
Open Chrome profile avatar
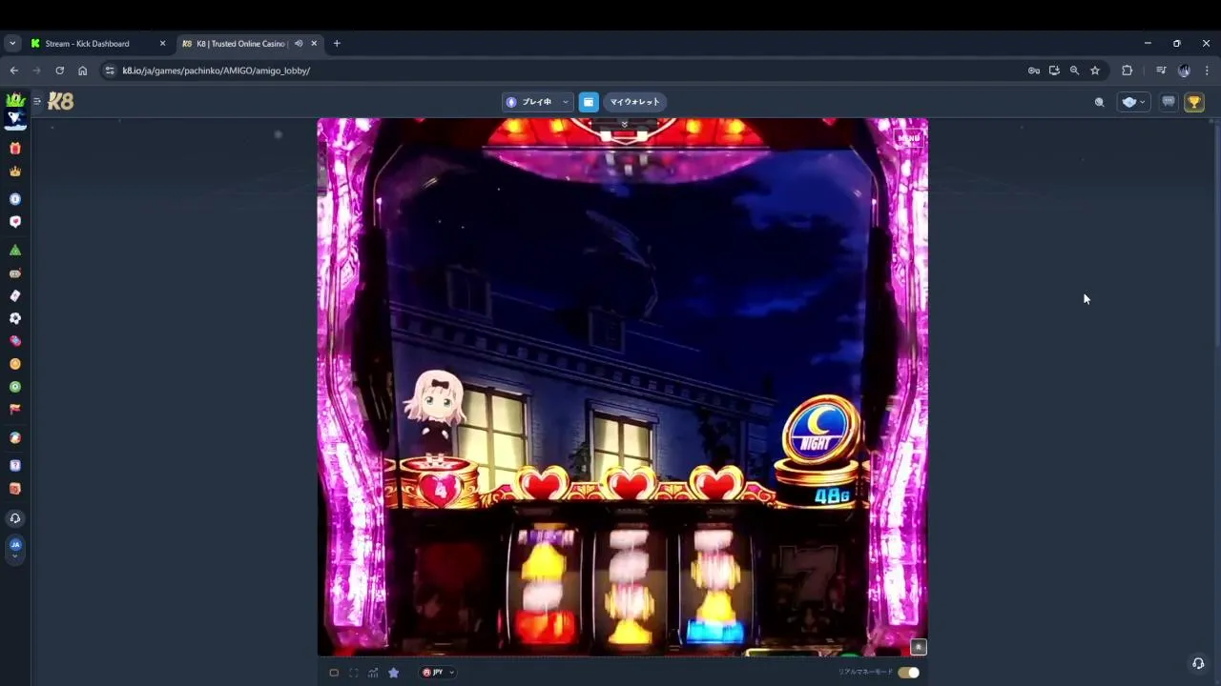pyautogui.click(x=1184, y=71)
